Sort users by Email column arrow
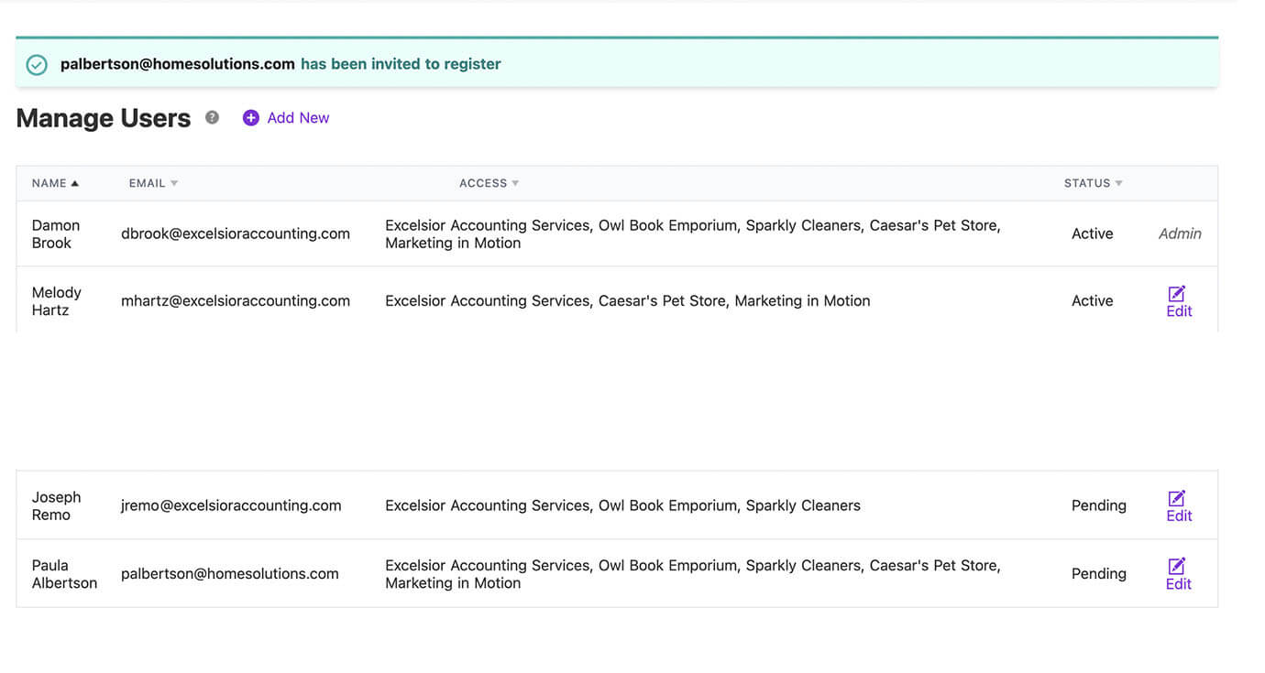 (x=174, y=183)
